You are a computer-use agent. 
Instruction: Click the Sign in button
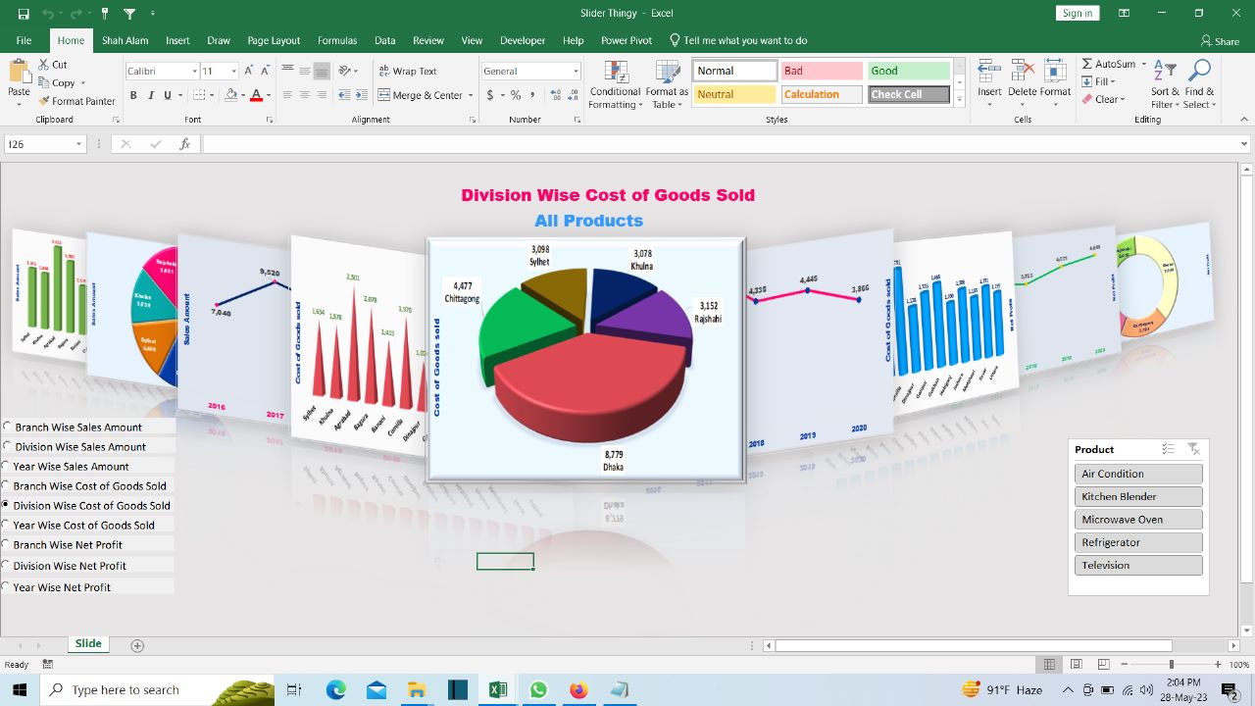pos(1077,13)
